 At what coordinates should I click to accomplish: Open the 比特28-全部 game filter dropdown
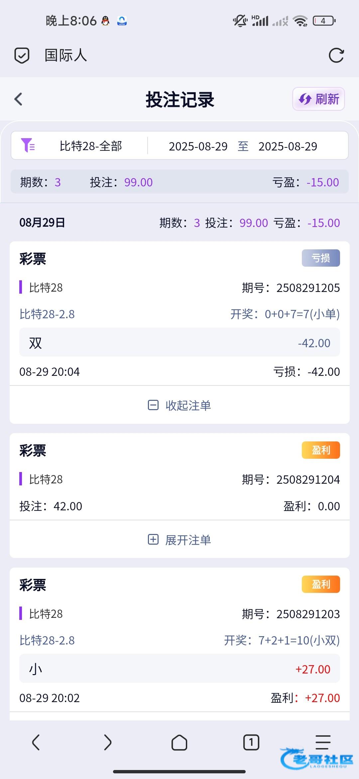(91, 146)
